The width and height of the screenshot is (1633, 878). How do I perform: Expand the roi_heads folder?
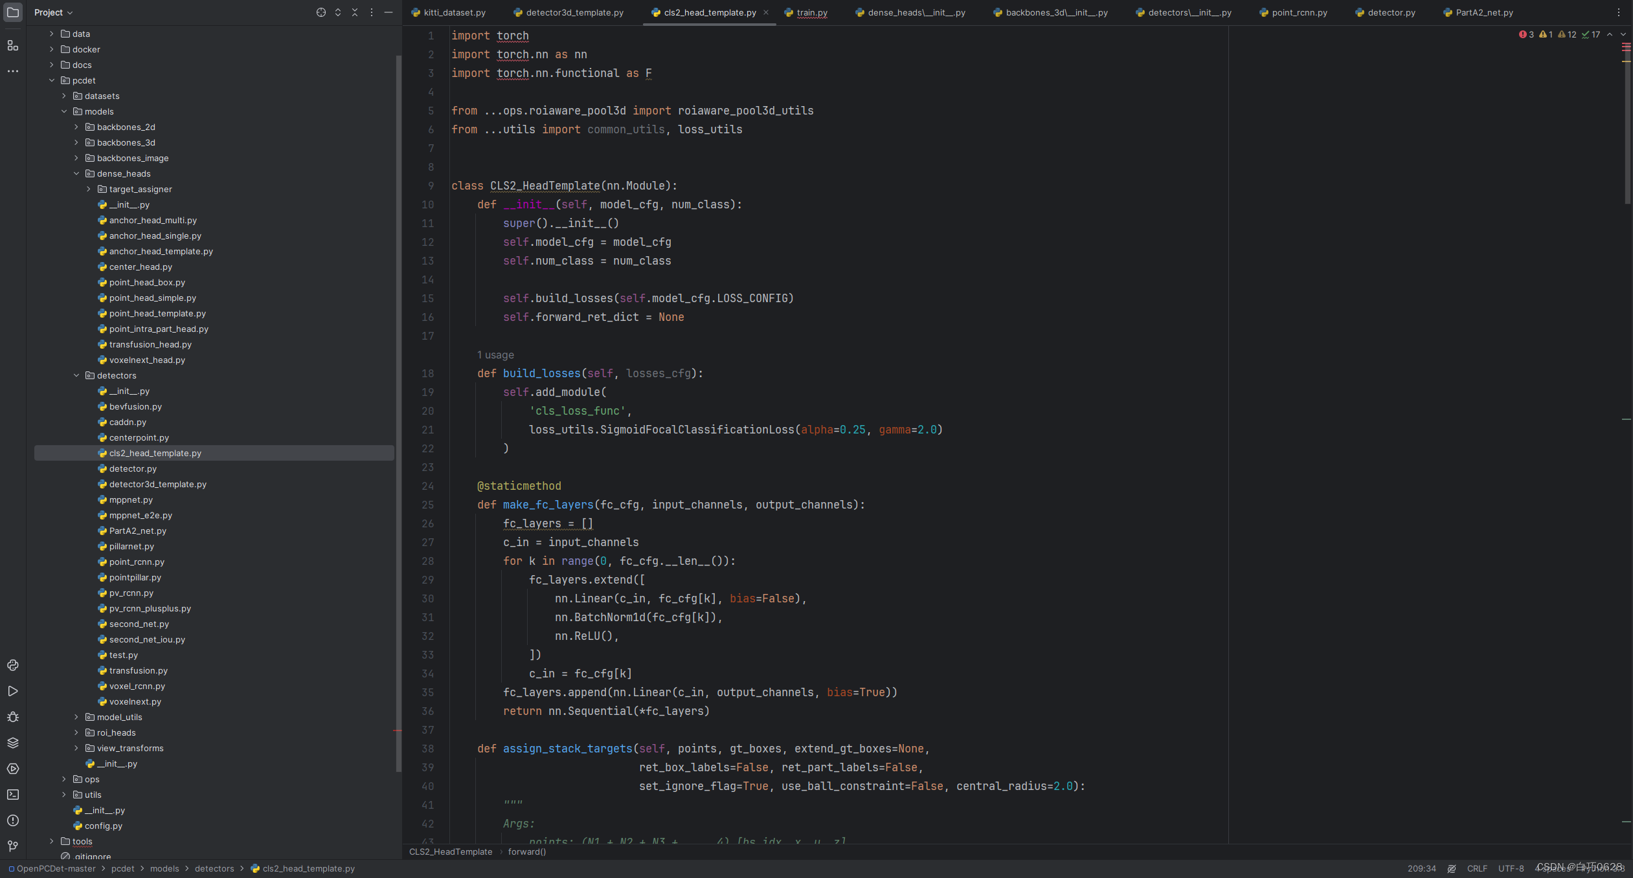[76, 732]
